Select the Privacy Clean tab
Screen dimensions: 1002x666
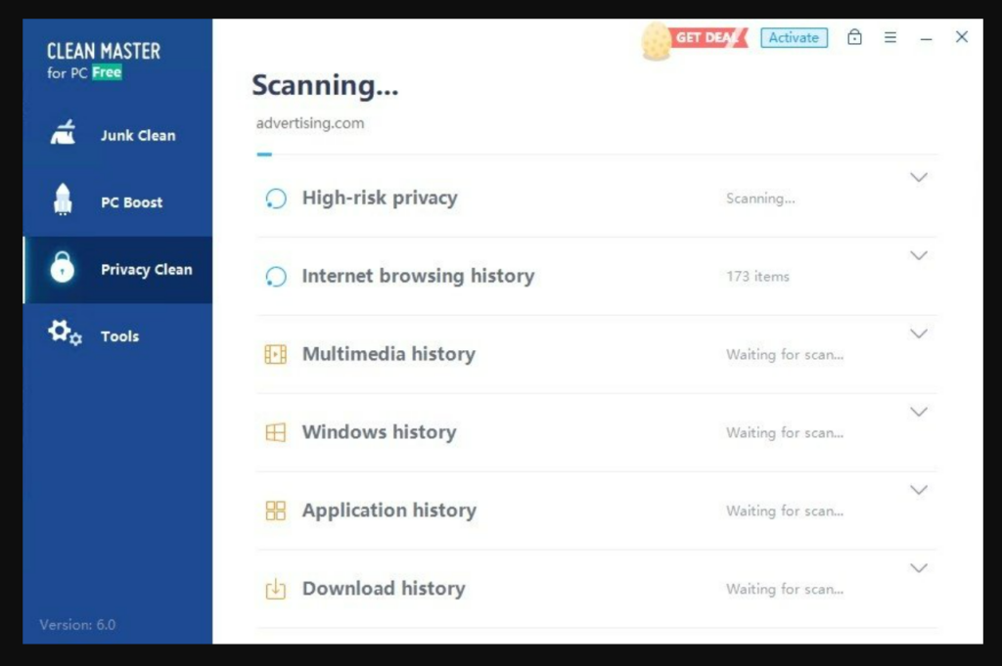tap(117, 270)
